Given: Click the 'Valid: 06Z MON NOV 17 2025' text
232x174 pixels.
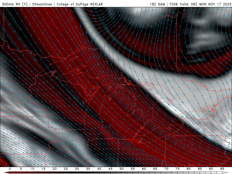Looking at the screenshot, I should (x=205, y=4).
